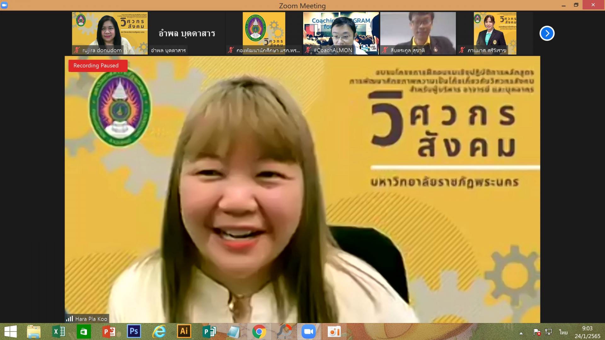Click the Zoom taskbar icon
The height and width of the screenshot is (340, 605).
pos(309,331)
